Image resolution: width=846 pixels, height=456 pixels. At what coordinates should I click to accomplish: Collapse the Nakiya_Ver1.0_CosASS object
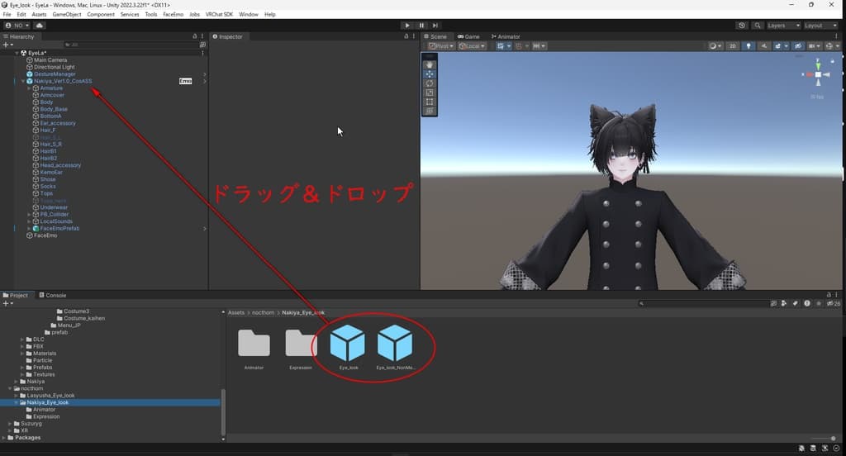tap(22, 81)
